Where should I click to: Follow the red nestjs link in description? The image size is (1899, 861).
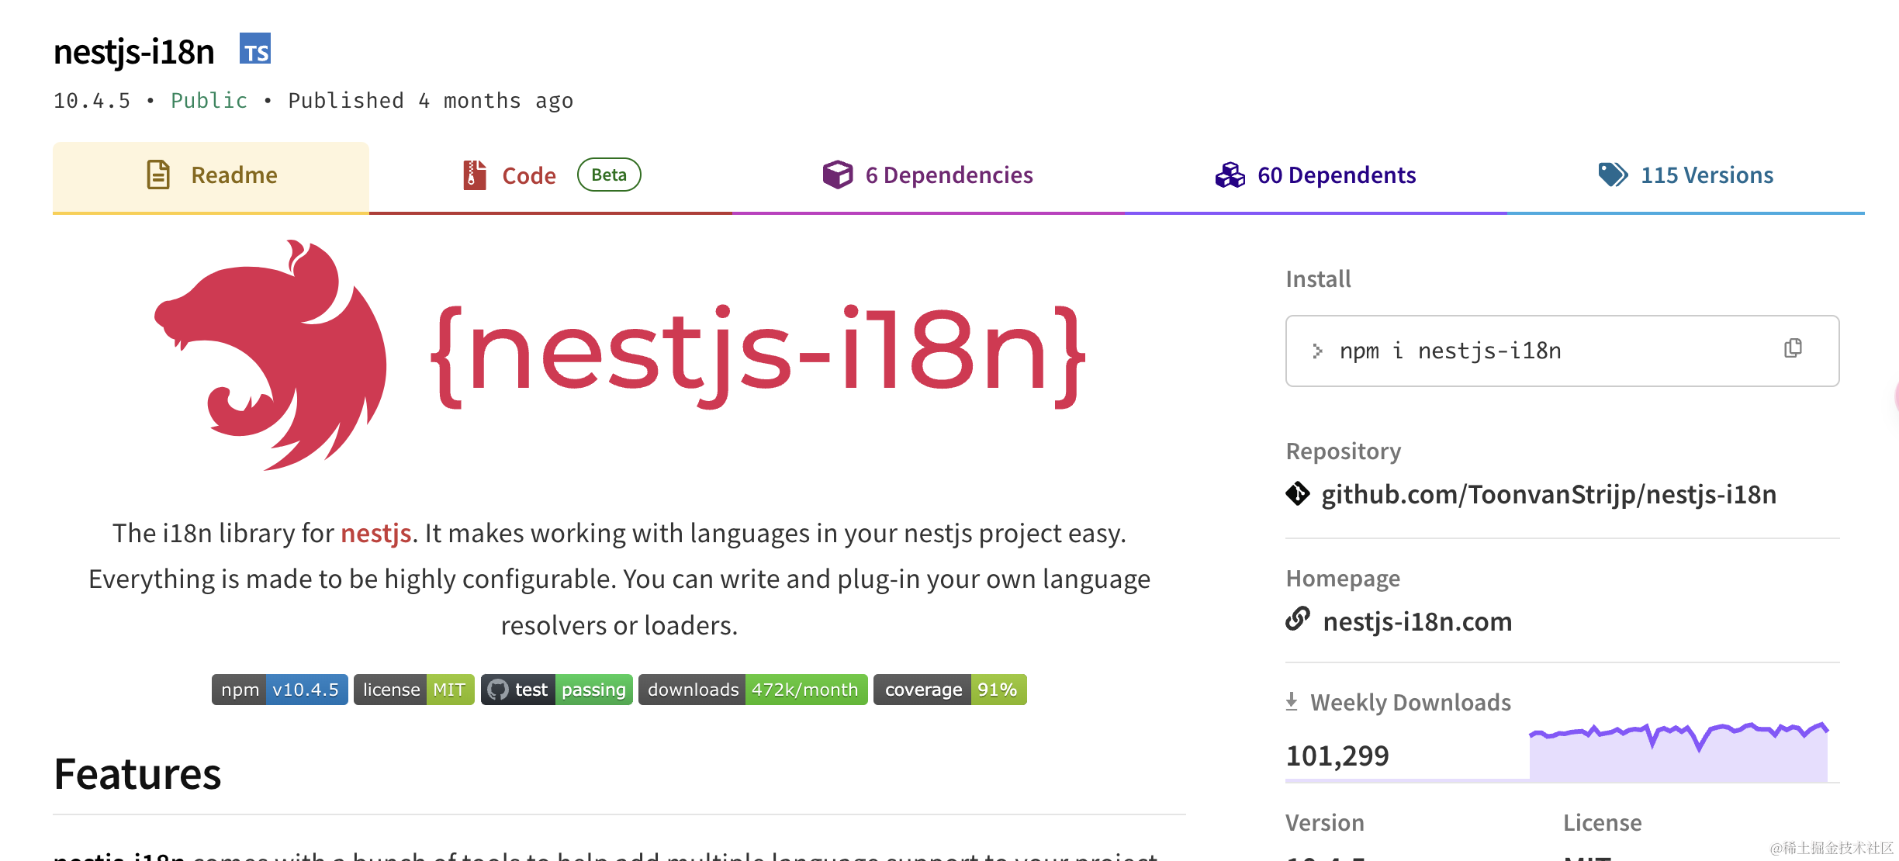pos(375,534)
